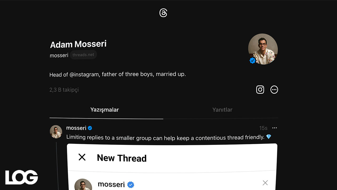The image size is (337, 190).
Task: Click the 15s post timestamp
Action: (x=263, y=128)
